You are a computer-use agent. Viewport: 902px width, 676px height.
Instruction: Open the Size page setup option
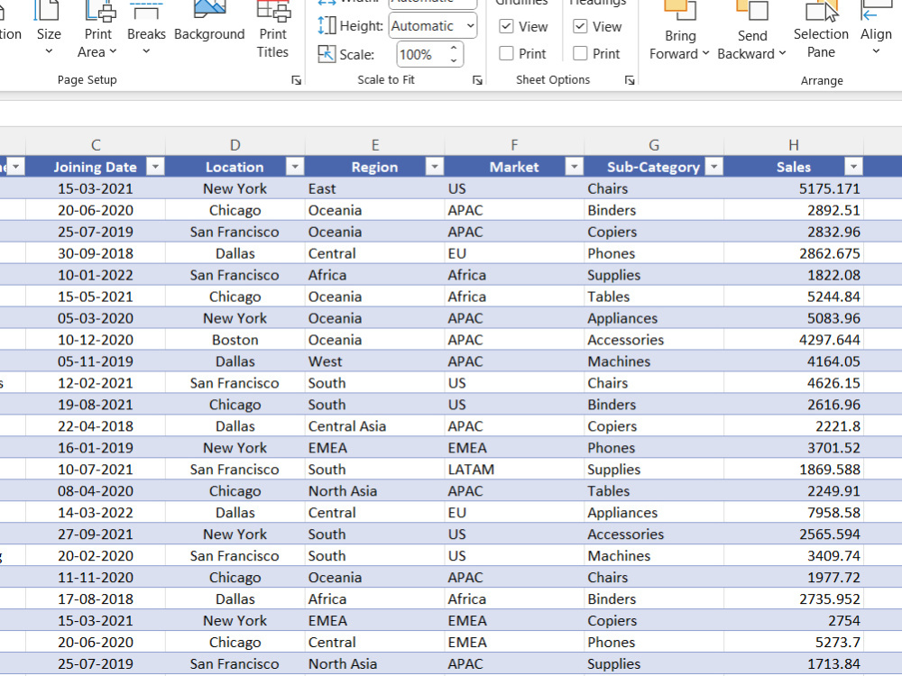tap(49, 29)
